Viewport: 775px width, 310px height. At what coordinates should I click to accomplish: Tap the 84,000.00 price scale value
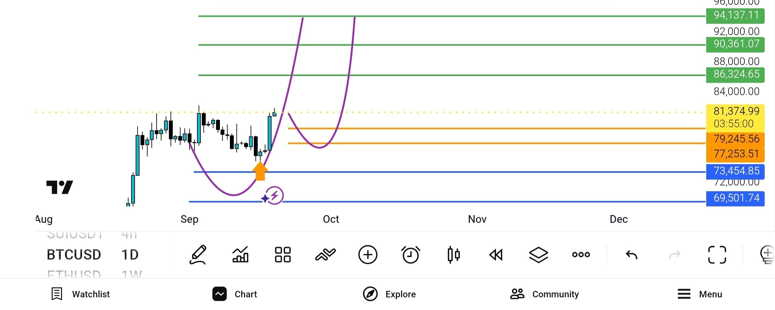[x=737, y=92]
